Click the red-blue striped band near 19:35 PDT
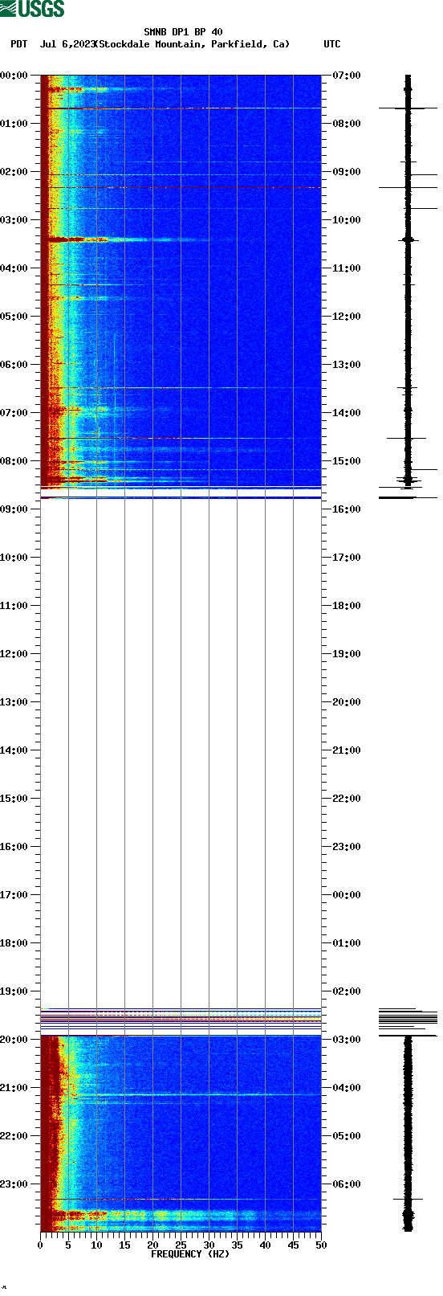 point(181,1019)
